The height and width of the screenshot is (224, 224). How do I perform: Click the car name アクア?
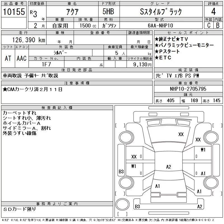click(72, 11)
